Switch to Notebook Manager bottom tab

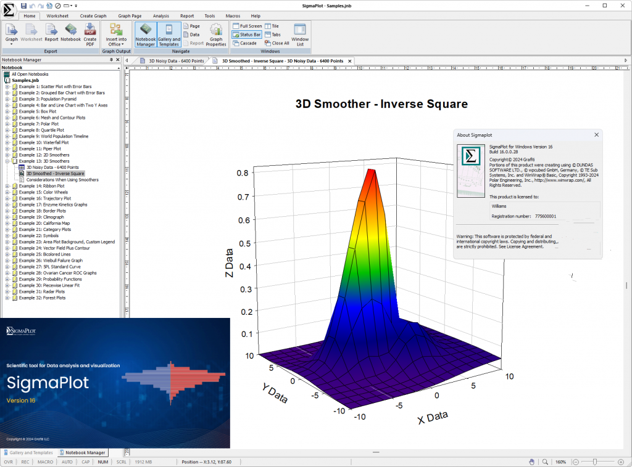pyautogui.click(x=83, y=452)
